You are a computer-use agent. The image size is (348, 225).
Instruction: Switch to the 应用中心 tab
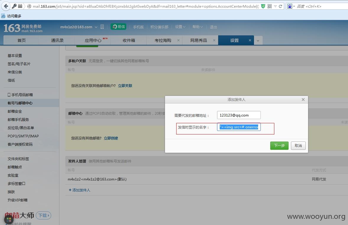93,40
